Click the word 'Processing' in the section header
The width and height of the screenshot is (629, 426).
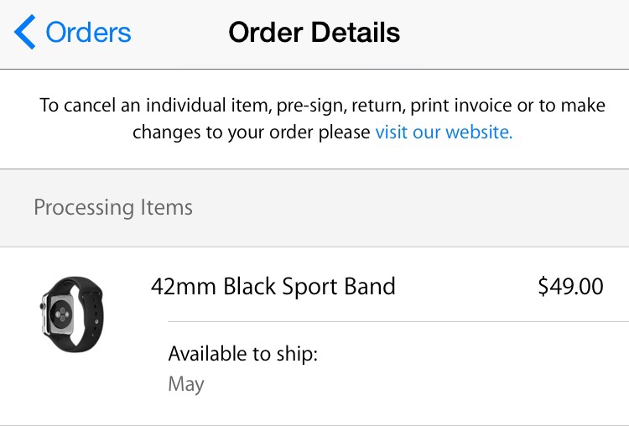[x=83, y=207]
